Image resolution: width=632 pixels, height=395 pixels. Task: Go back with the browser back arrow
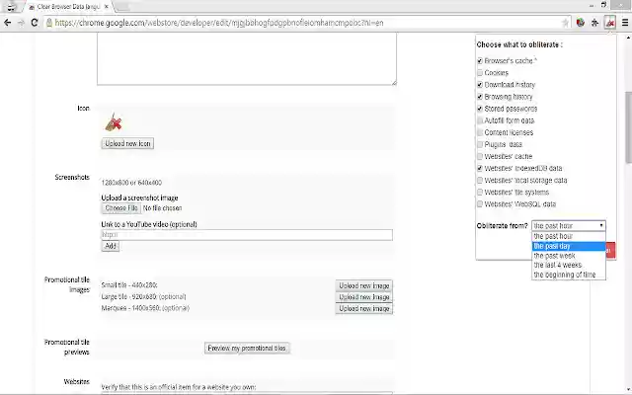point(7,23)
